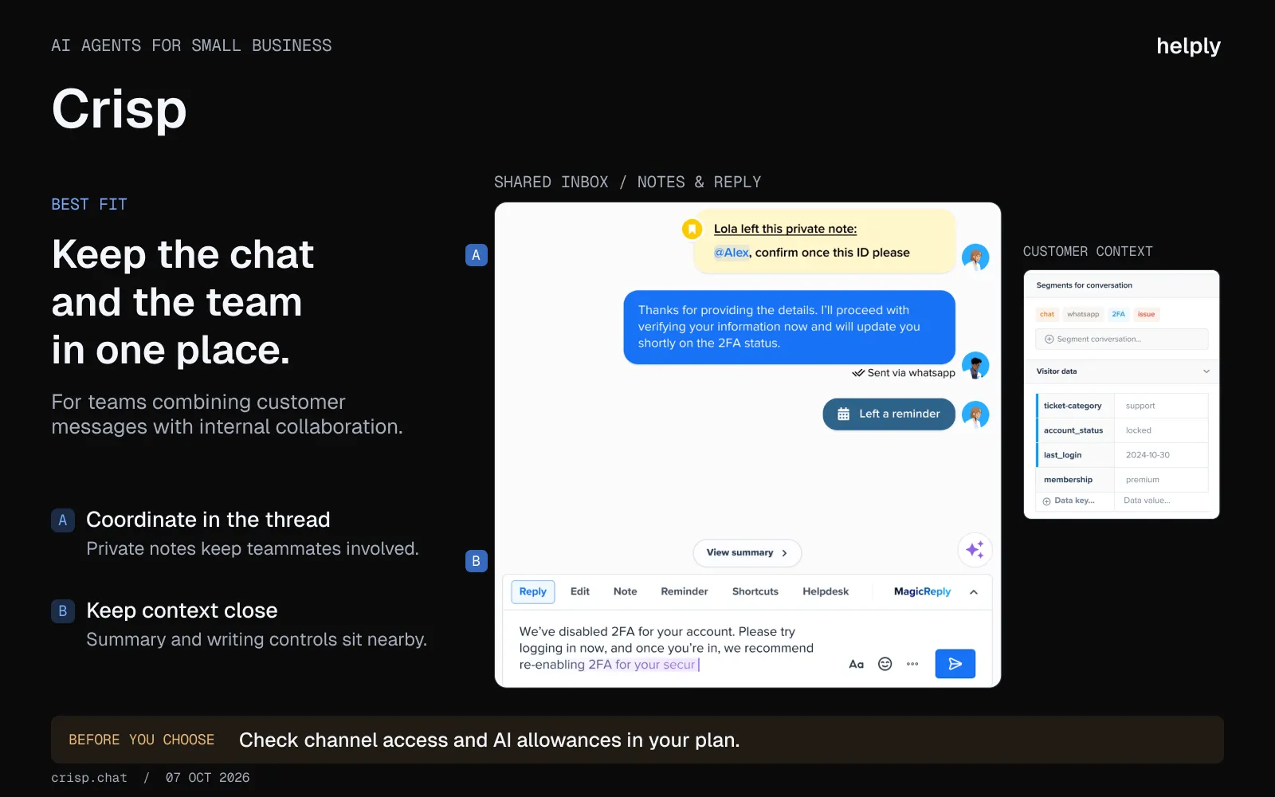Viewport: 1275px width, 797px height.
Task: Click the three-dots more options icon
Action: point(912,664)
